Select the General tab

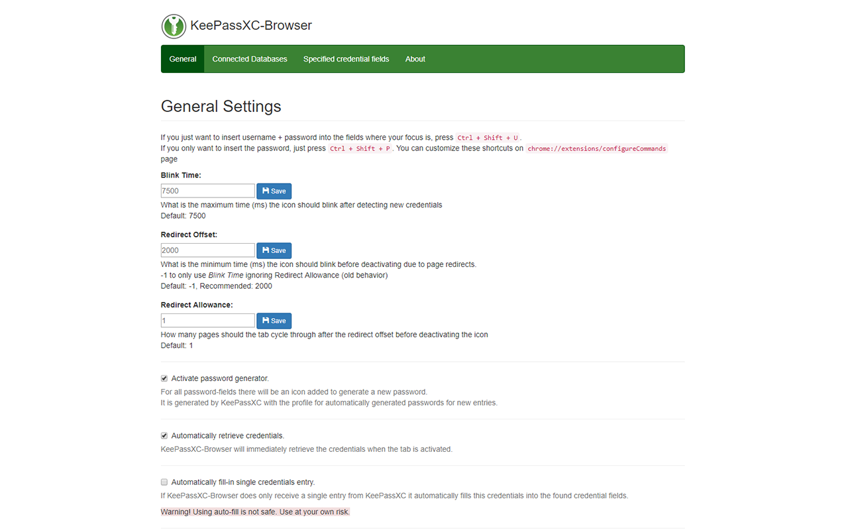click(x=182, y=59)
